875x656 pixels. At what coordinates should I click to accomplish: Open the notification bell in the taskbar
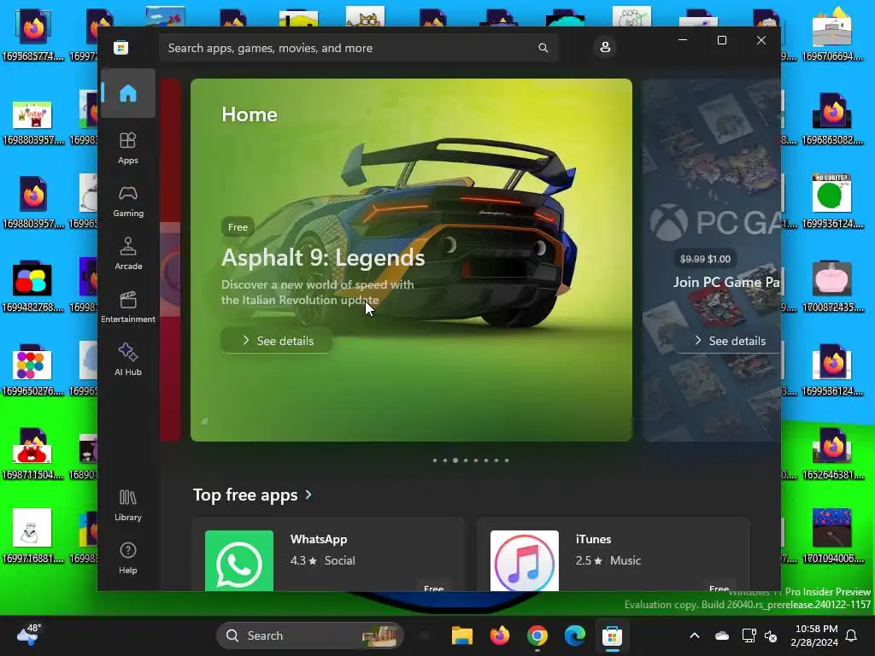(x=852, y=635)
